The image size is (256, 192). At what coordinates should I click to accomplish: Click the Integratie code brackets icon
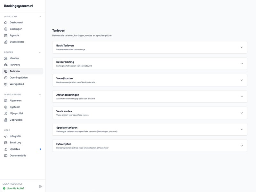[x=5, y=136]
